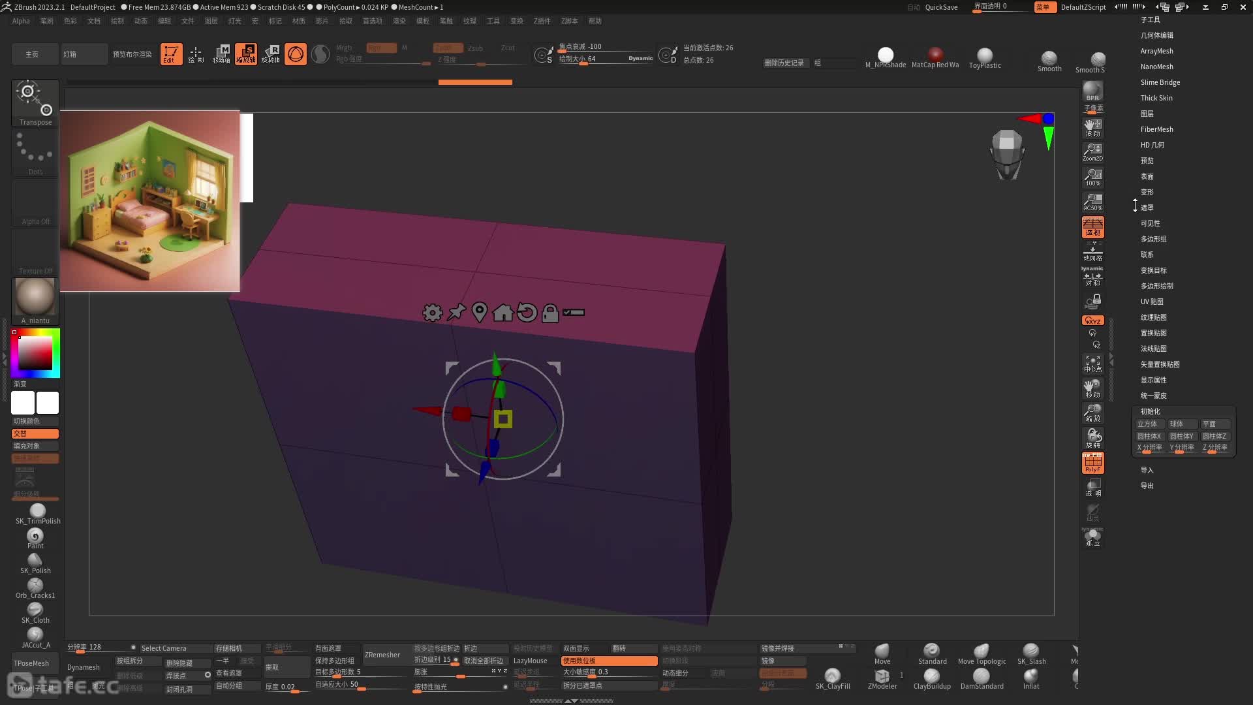1253x705 pixels.
Task: Toggle the Transparency (透明) button
Action: [x=1092, y=487]
